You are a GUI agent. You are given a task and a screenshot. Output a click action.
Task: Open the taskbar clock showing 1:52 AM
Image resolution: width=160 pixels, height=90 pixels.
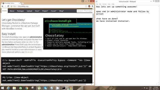(x=156, y=88)
